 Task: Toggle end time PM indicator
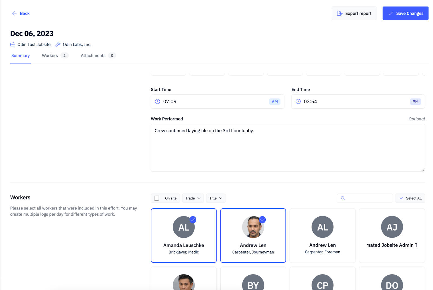[x=415, y=102]
